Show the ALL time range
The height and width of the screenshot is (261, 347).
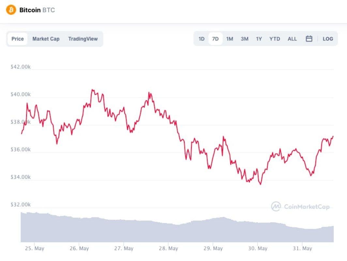click(x=292, y=39)
